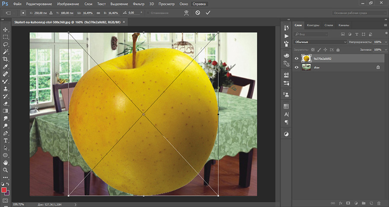Click the red foreground color swatch
Image resolution: width=389 pixels, height=207 pixels.
4,190
